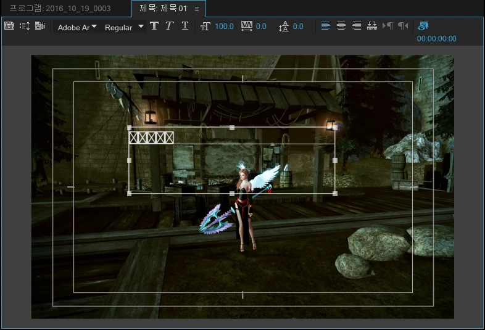The height and width of the screenshot is (330, 485).
Task: Click the top-center handle of the text box
Action: point(232,128)
